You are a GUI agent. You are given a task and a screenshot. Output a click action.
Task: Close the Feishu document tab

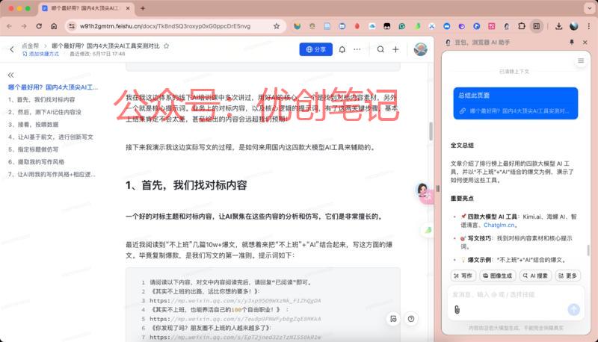tap(128, 8)
